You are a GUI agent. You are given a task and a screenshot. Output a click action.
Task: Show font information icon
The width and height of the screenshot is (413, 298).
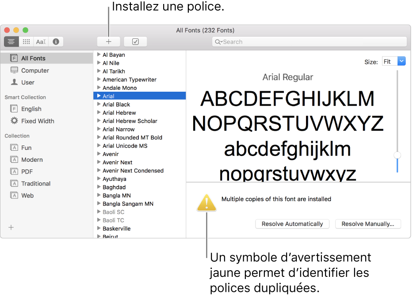pos(56,41)
